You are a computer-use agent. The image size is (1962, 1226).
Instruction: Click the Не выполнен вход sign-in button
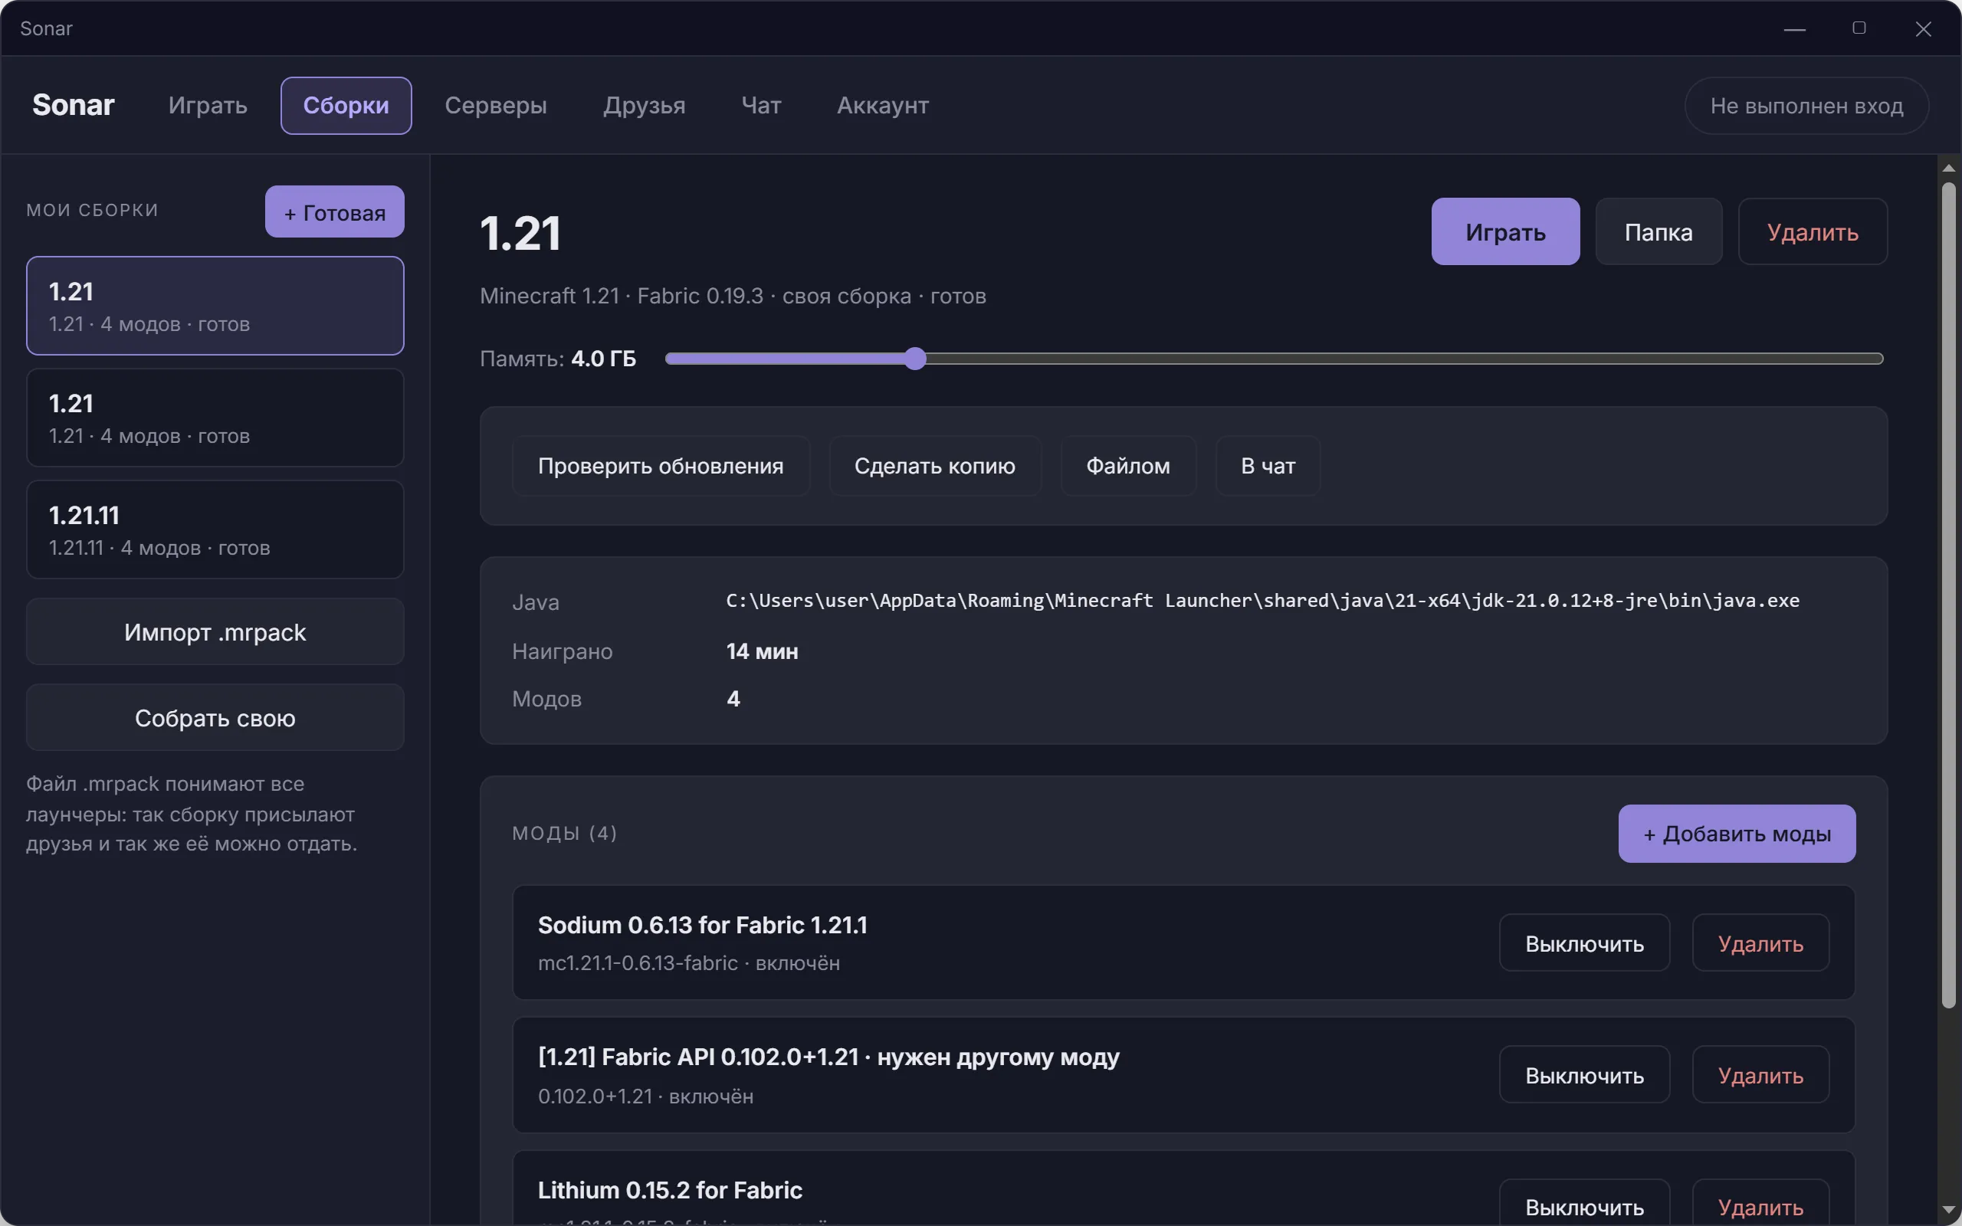point(1806,106)
